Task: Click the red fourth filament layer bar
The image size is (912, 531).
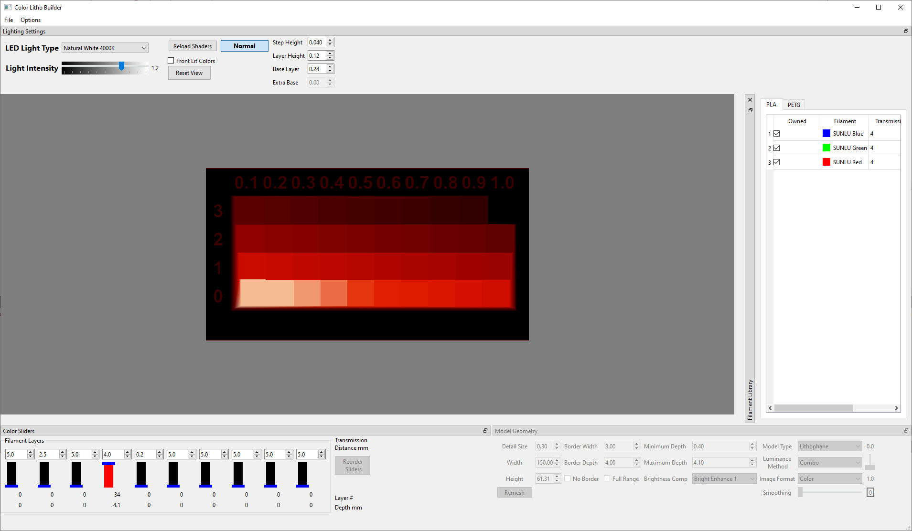Action: 108,476
